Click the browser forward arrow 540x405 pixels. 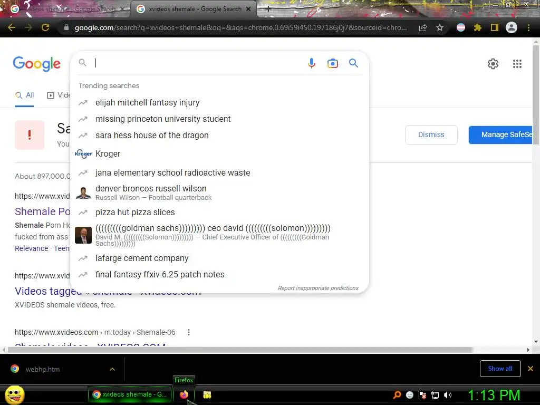[28, 27]
